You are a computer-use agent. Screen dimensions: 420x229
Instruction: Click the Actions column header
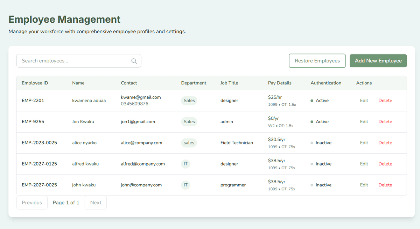364,83
